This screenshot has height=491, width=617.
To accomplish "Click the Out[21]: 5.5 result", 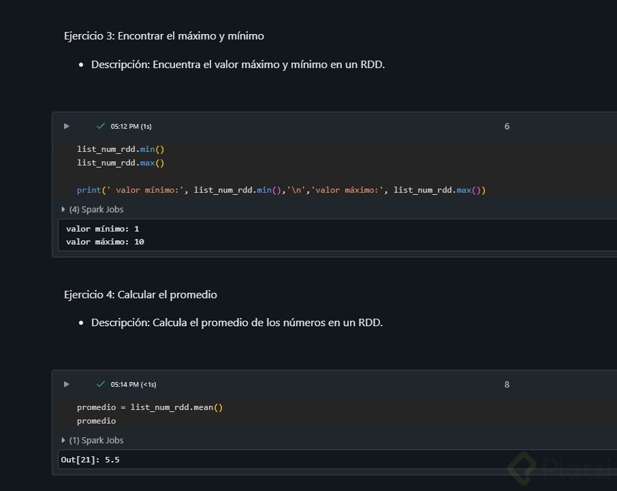I will coord(90,460).
